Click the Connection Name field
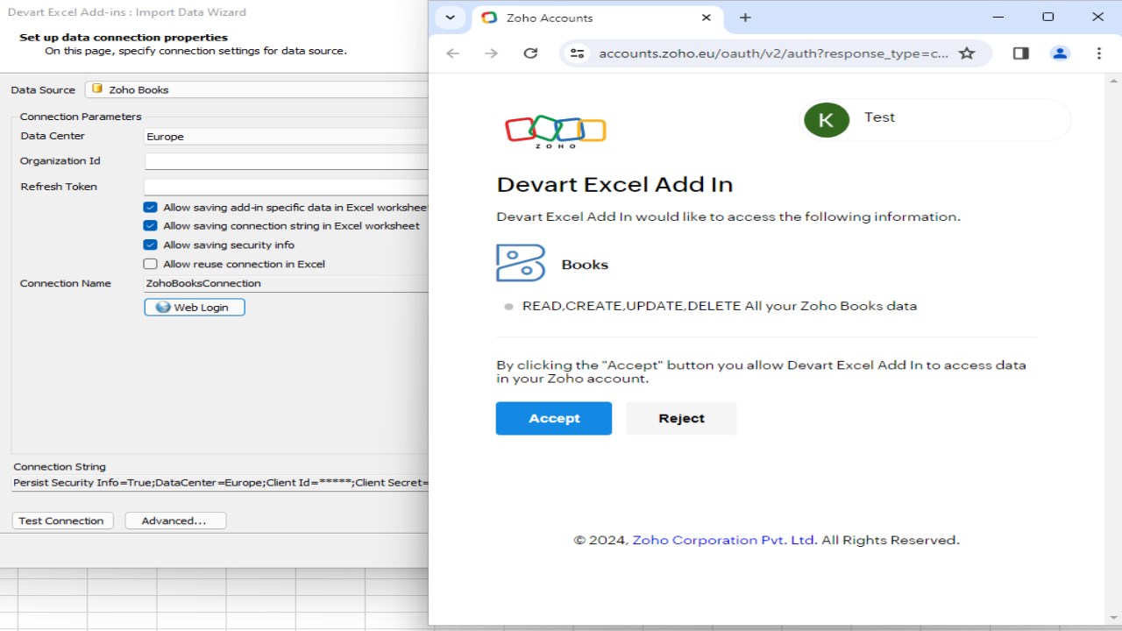The height and width of the screenshot is (631, 1122). coord(286,283)
